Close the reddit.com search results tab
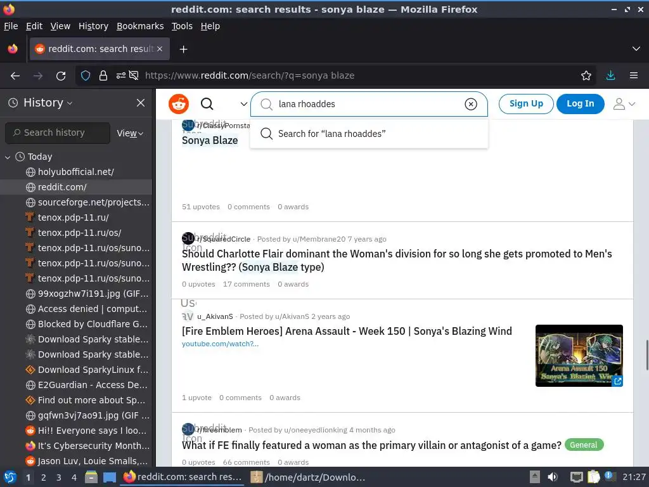The image size is (649, 487). coord(160,49)
